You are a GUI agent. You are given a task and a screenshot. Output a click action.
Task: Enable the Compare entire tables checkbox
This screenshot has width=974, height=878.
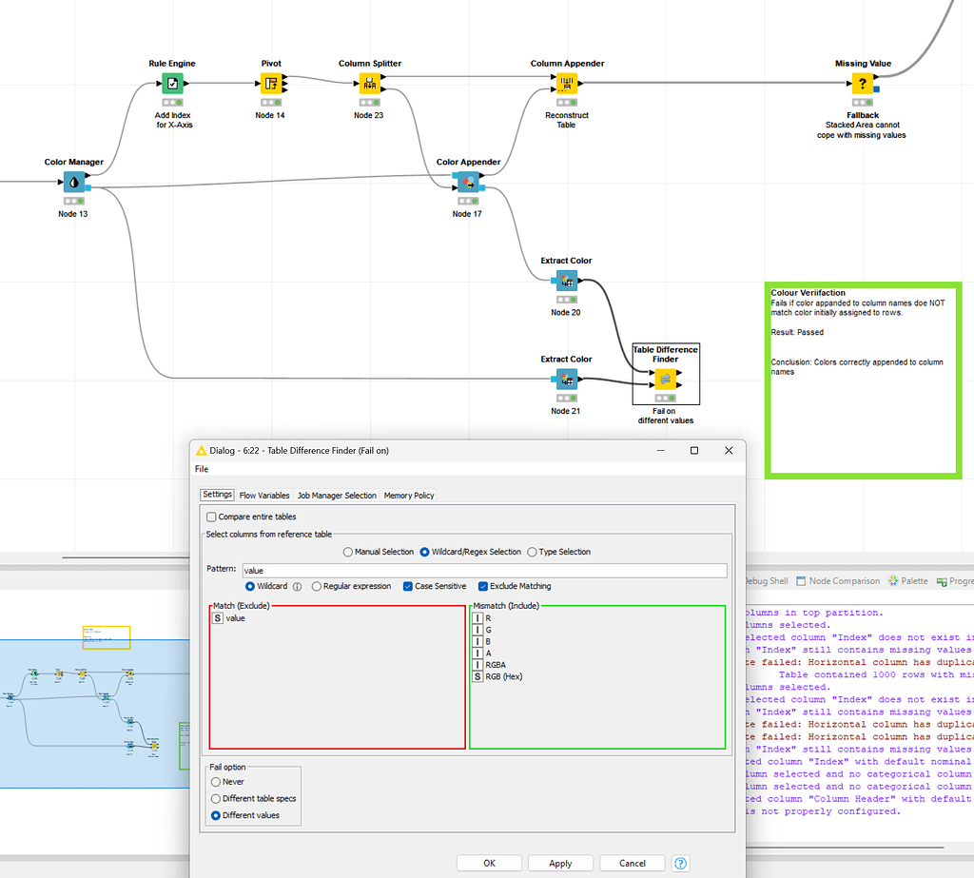[x=210, y=515]
